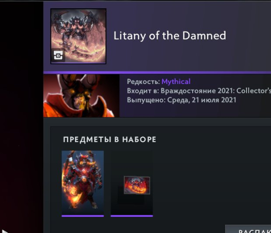
Task: Click the small loading screen preview image
Action: [137, 185]
